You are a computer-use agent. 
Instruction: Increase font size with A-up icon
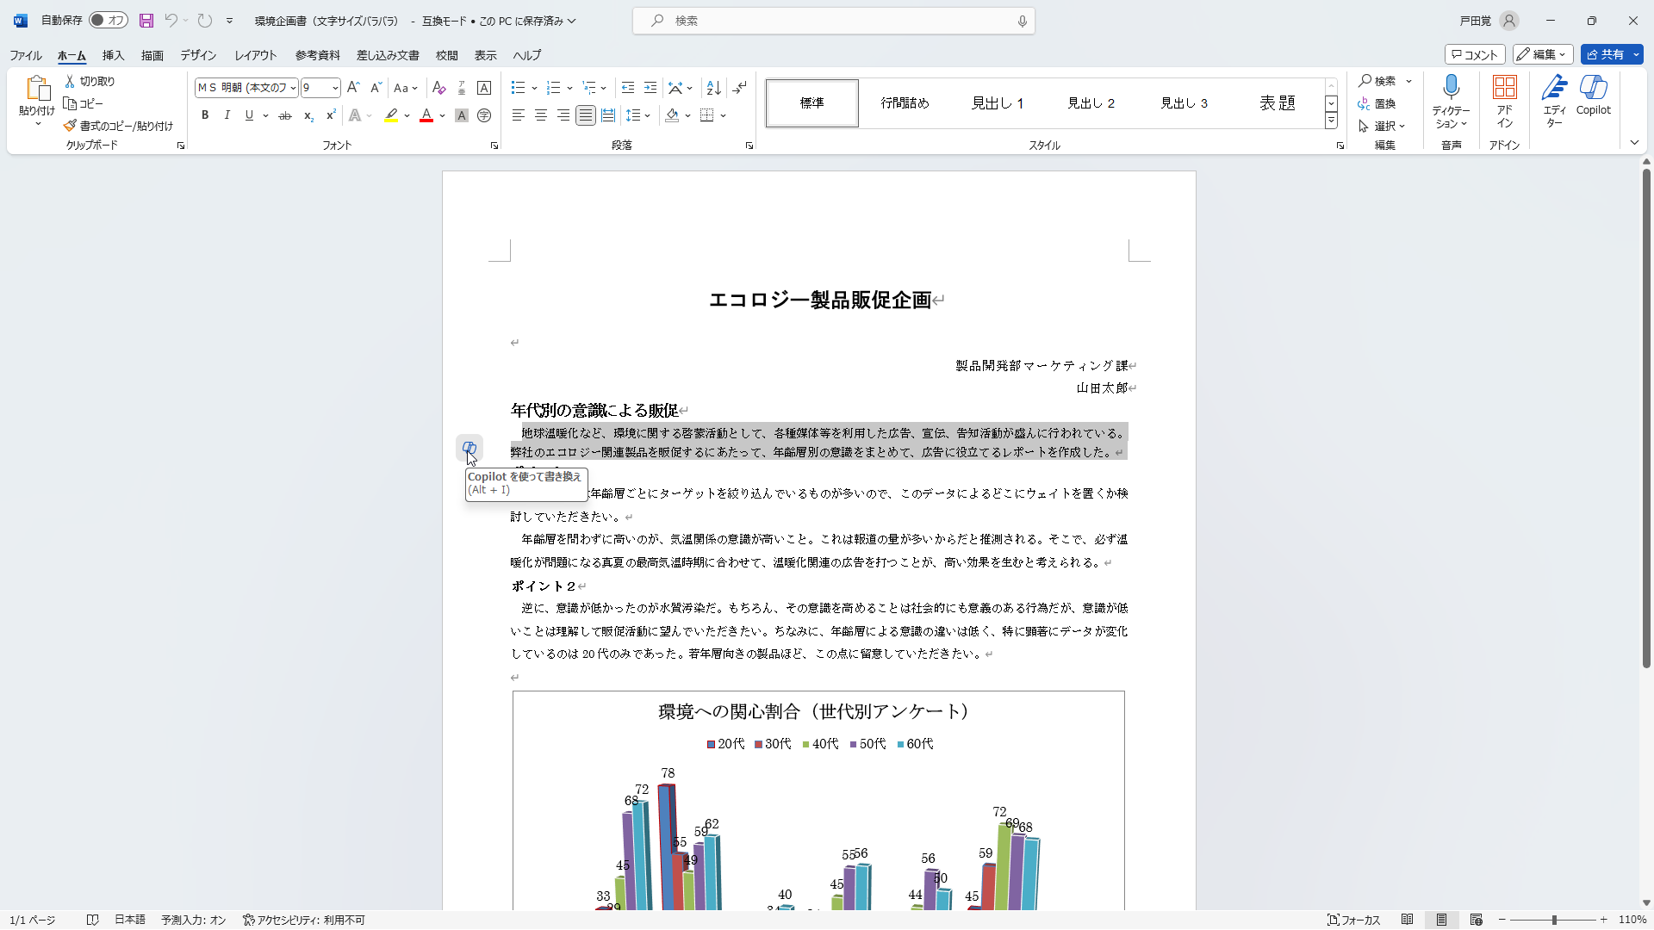(353, 88)
